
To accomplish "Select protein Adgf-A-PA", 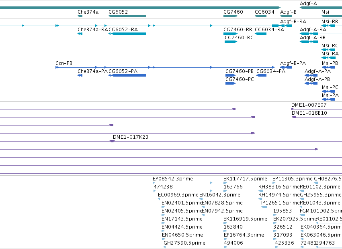I will pos(317,71).
